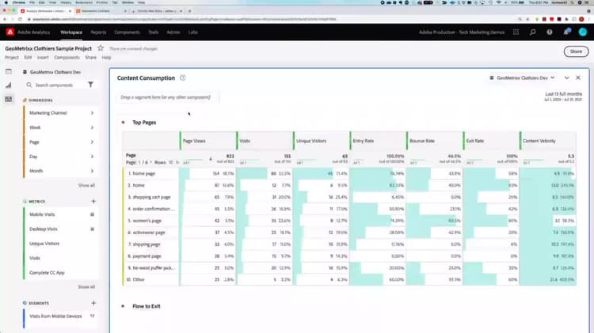Select the Exit Rate column header
594x333 pixels.
[491, 141]
